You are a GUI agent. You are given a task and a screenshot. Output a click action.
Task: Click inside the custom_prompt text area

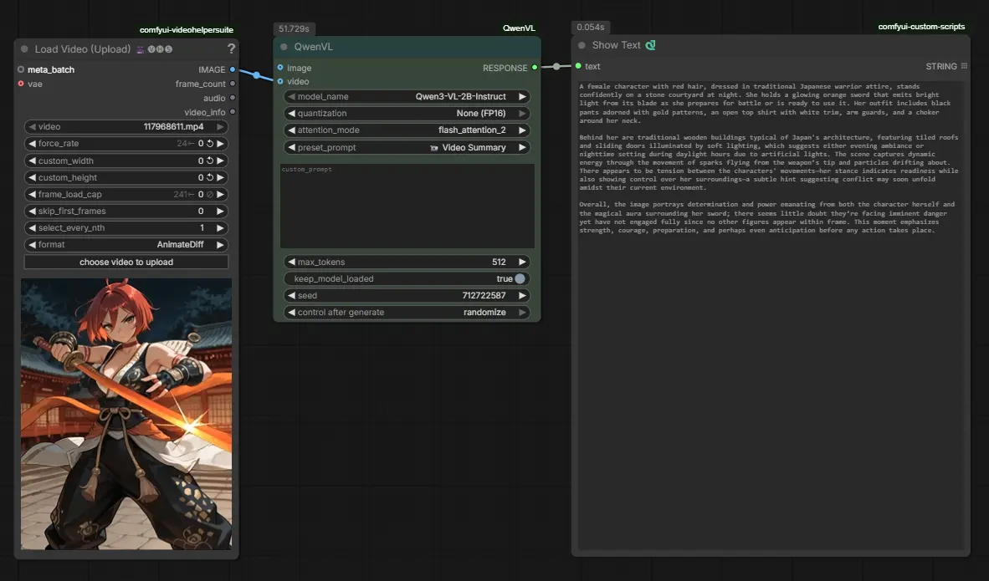pyautogui.click(x=407, y=206)
